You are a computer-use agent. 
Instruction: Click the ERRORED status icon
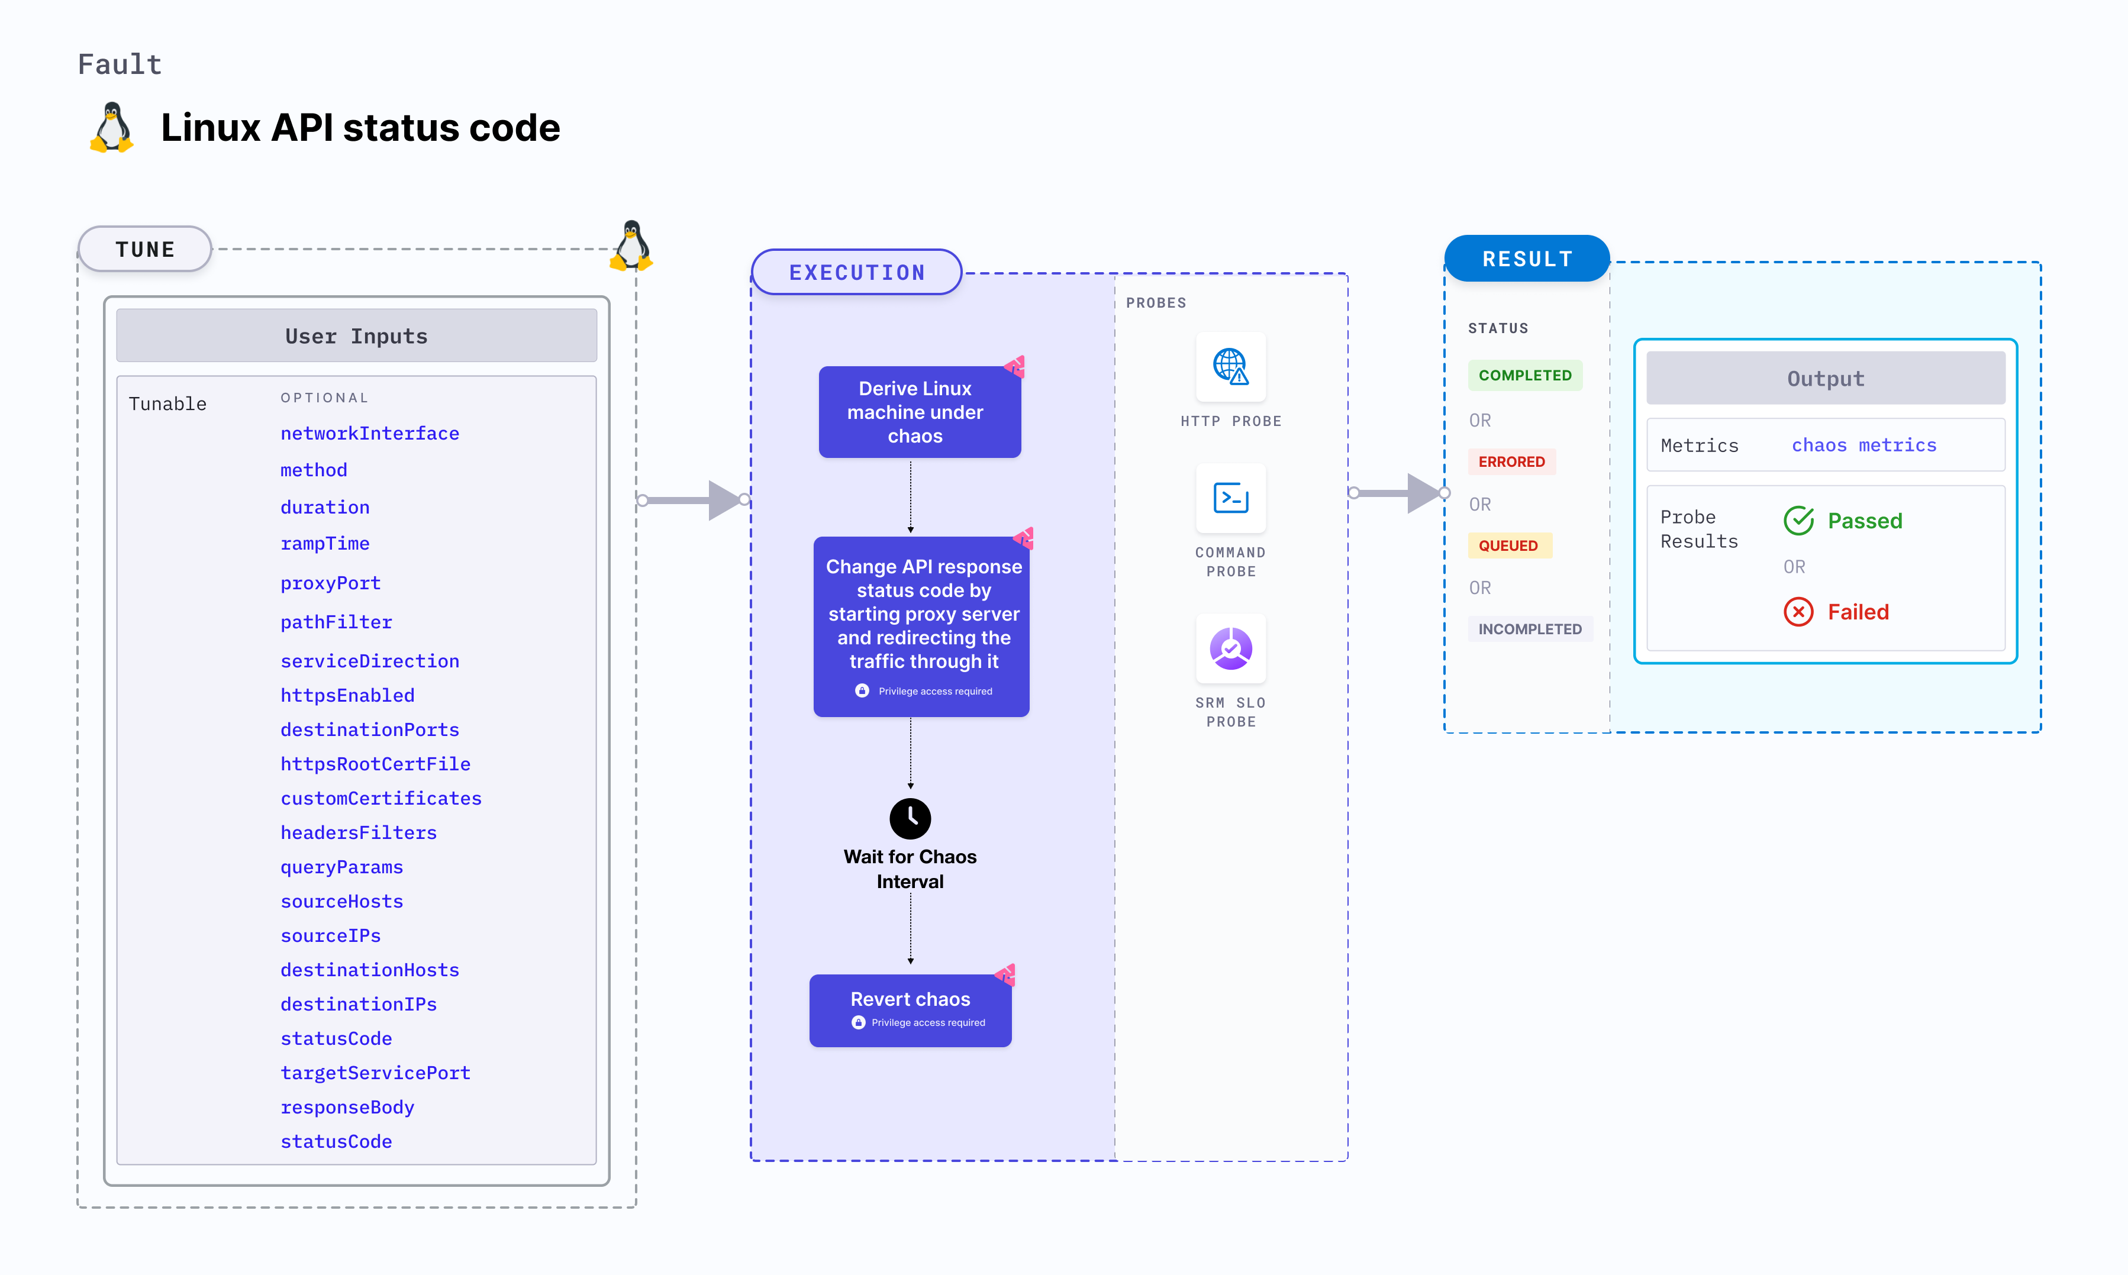[1512, 459]
